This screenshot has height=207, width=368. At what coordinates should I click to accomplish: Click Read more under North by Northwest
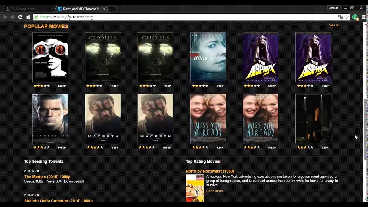tap(214, 191)
